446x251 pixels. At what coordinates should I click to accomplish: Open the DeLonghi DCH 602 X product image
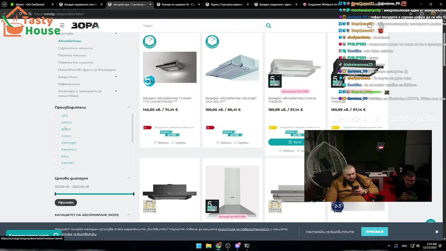[232, 67]
